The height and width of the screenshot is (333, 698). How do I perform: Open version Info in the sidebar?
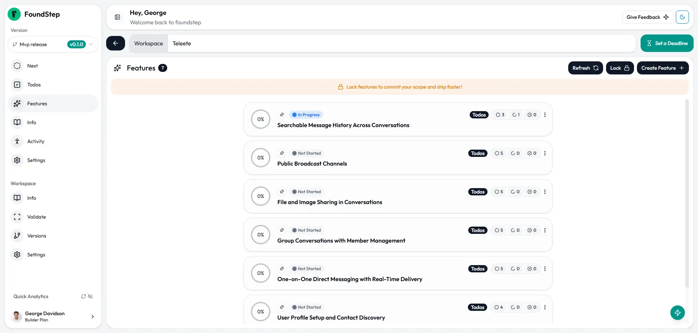point(53,122)
